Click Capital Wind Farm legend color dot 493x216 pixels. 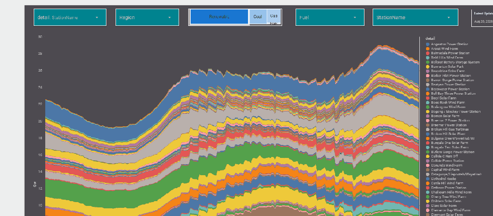click(x=428, y=170)
